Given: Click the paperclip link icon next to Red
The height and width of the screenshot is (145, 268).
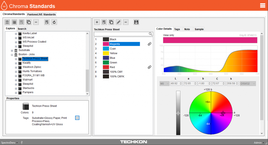Looking at the screenshot, I should [149, 67].
